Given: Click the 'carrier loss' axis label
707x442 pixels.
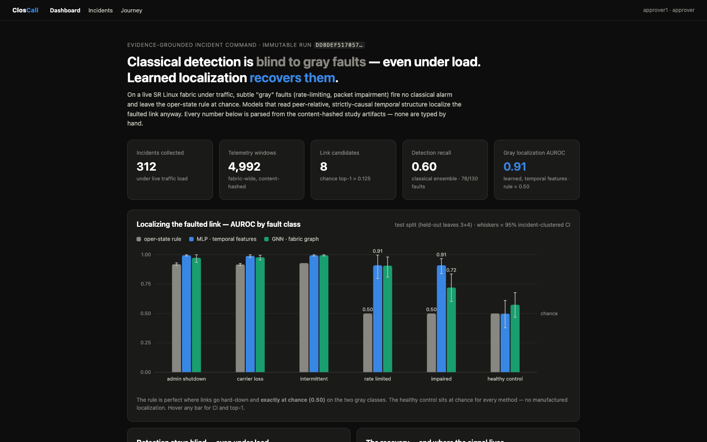Looking at the screenshot, I should 250,379.
